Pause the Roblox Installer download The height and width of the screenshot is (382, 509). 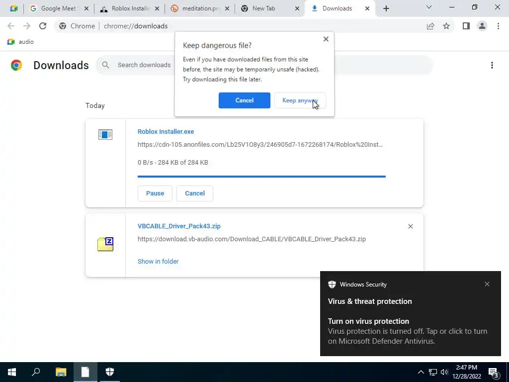155,193
